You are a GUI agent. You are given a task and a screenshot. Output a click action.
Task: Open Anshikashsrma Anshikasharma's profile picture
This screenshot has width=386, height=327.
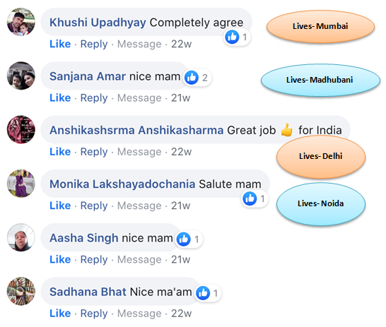(x=21, y=129)
